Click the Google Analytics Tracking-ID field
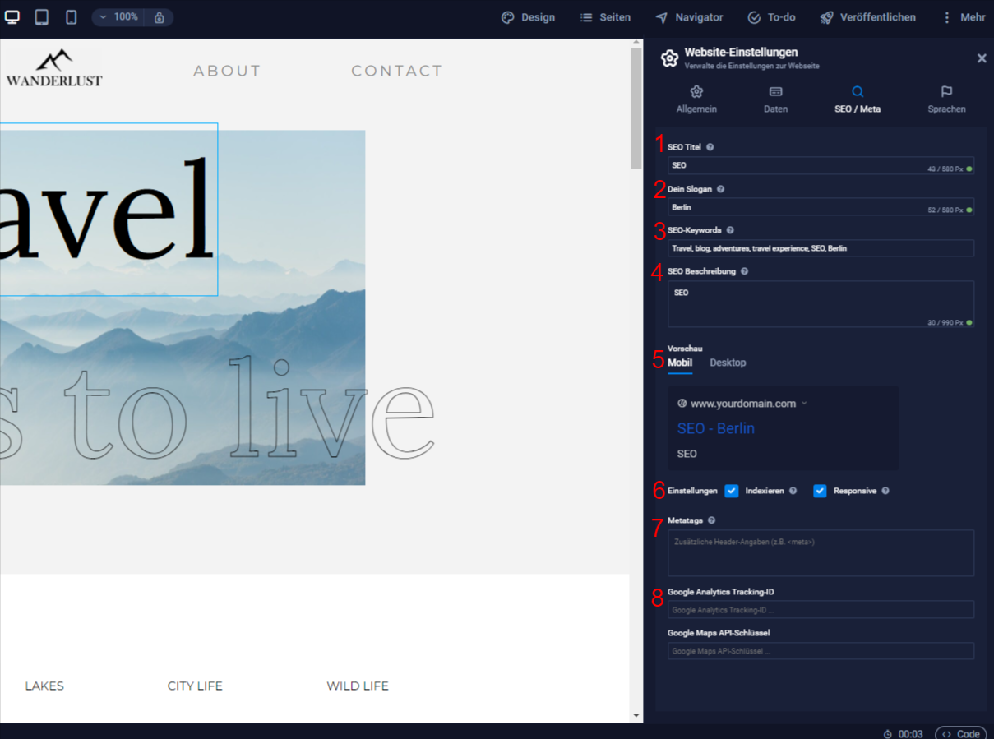This screenshot has width=994, height=739. point(821,610)
